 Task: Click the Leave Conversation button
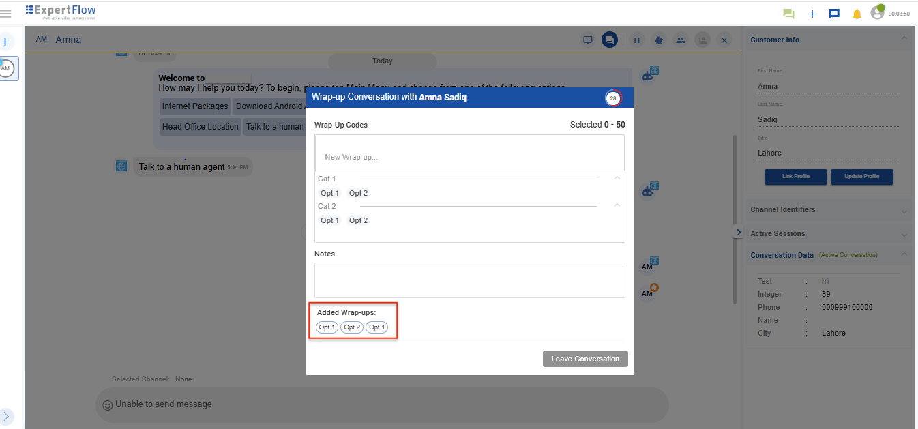coord(585,359)
